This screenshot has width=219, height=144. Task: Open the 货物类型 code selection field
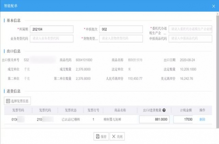[x=121, y=38]
